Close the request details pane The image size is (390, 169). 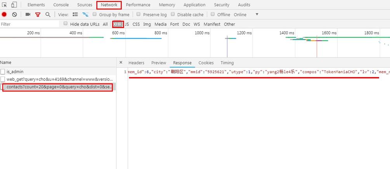click(121, 62)
